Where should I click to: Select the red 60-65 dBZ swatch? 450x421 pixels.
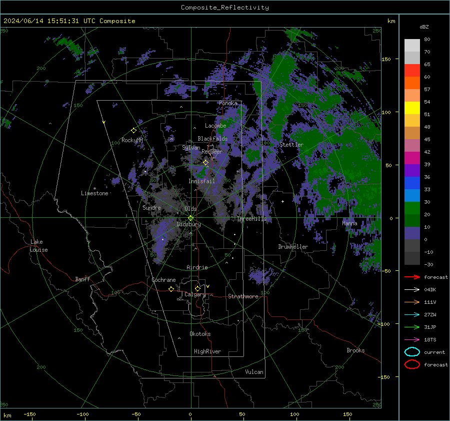tap(412, 71)
